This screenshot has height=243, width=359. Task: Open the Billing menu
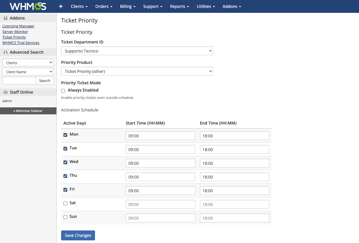pos(128,6)
